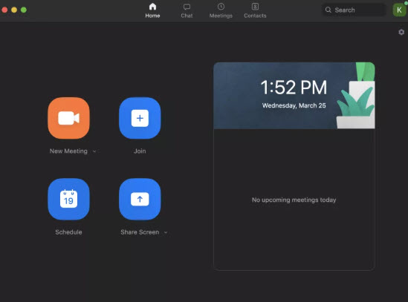408x302 pixels.
Task: Click the clock banner showing 1:52 PM
Action: point(294,96)
